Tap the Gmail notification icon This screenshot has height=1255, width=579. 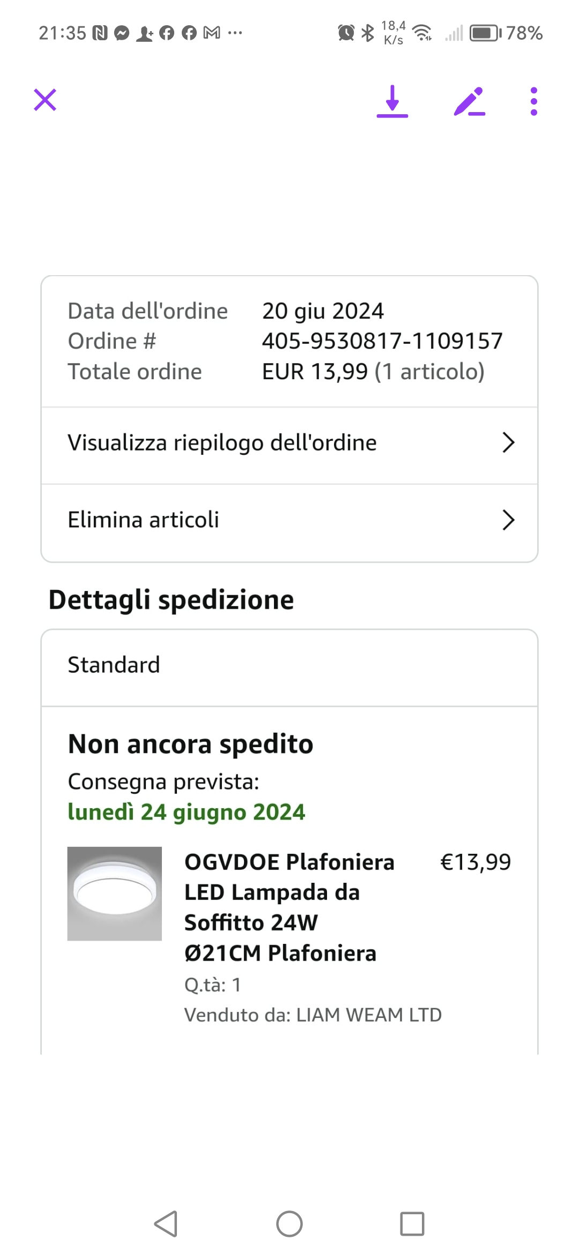pos(212,33)
